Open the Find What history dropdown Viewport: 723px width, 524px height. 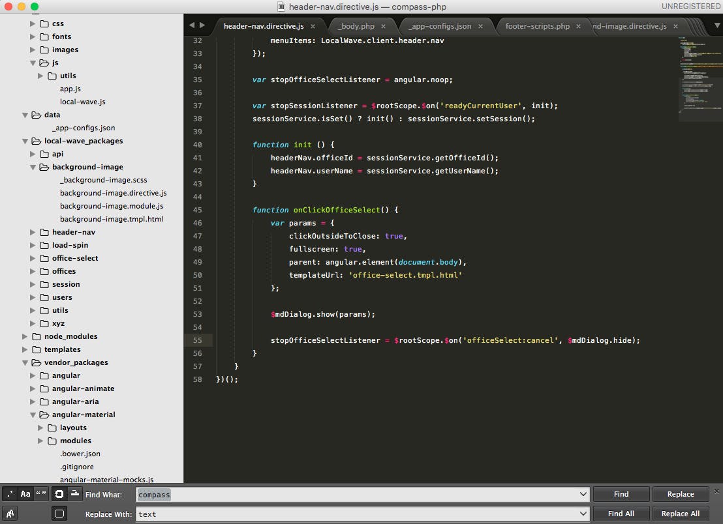coord(583,494)
